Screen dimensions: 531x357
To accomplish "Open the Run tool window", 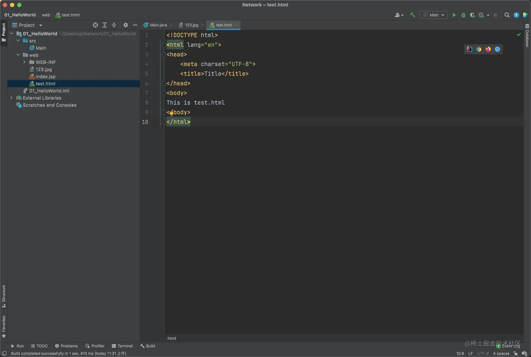I will (17, 346).
